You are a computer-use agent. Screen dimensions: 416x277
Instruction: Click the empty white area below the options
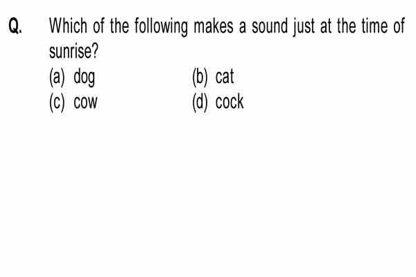pos(208,193)
